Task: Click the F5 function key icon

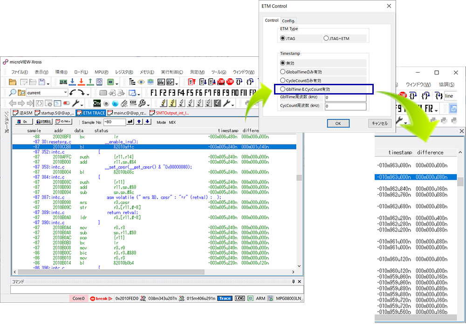Action: tap(190, 93)
